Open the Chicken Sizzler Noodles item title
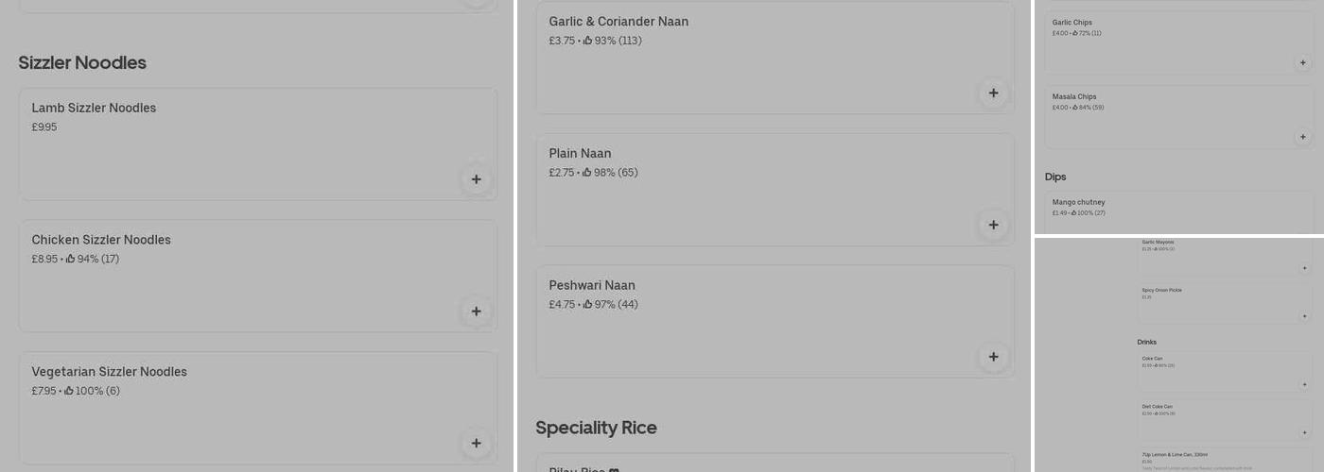The image size is (1324, 472). 101,241
